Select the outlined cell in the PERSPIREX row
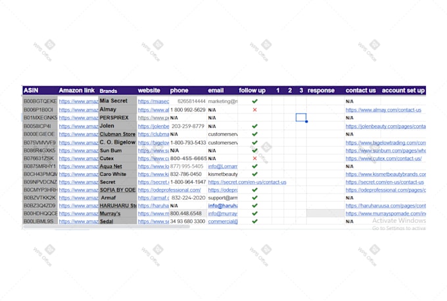 point(301,117)
